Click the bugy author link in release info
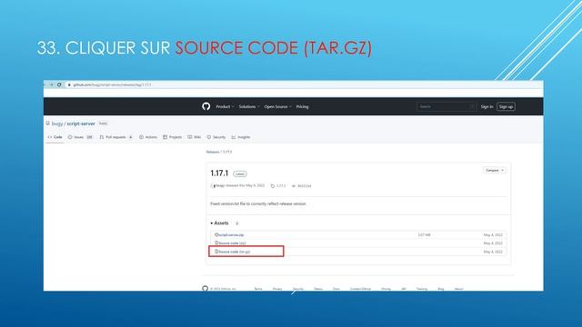The height and width of the screenshot is (327, 582). 220,185
